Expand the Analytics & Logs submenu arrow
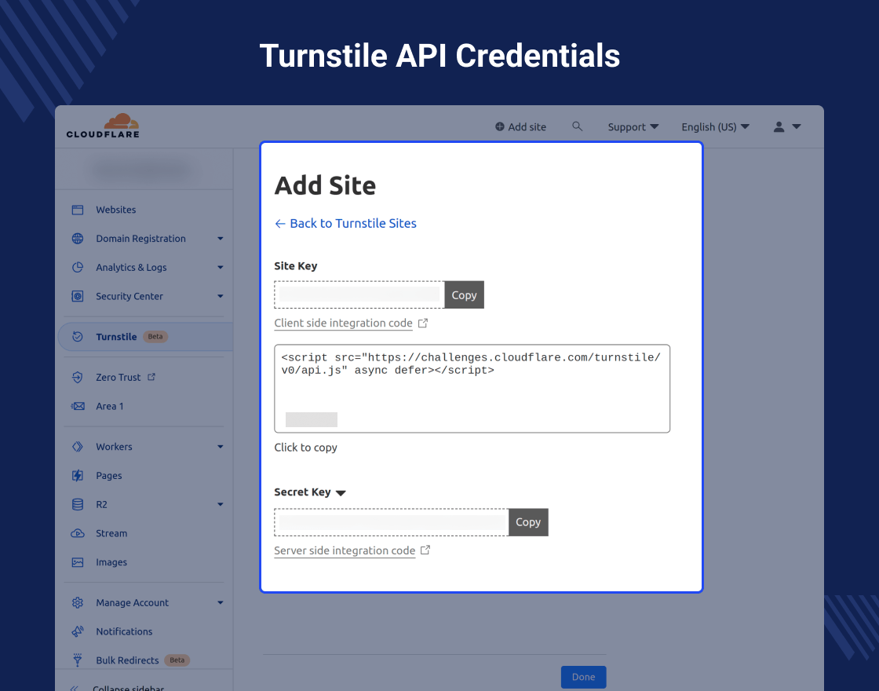The width and height of the screenshot is (879, 691). pyautogui.click(x=221, y=268)
